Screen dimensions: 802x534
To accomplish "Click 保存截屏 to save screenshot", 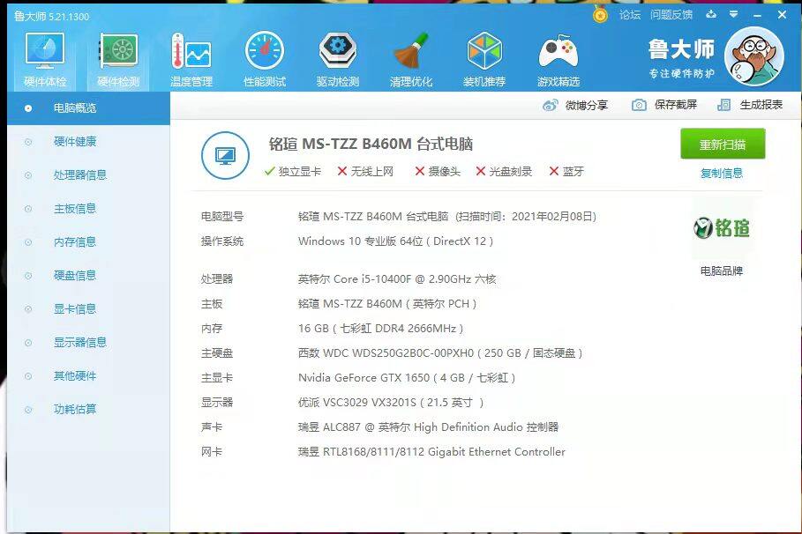I will pyautogui.click(x=664, y=105).
